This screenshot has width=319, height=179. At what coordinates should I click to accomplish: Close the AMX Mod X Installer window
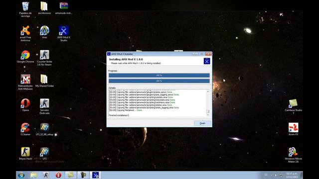pyautogui.click(x=208, y=54)
